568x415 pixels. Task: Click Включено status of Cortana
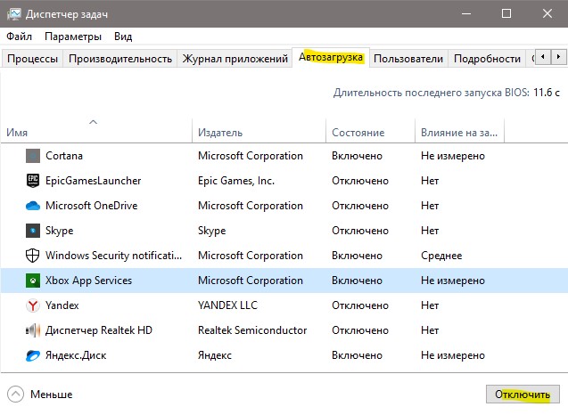[357, 156]
